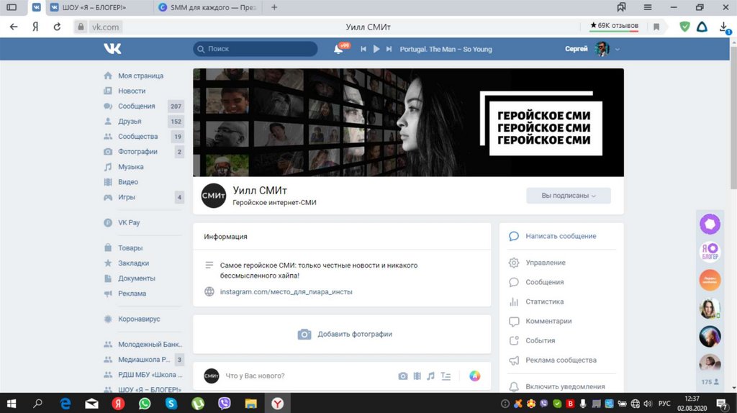
Task: Enable community notifications (Включить уведомления)
Action: coord(564,386)
